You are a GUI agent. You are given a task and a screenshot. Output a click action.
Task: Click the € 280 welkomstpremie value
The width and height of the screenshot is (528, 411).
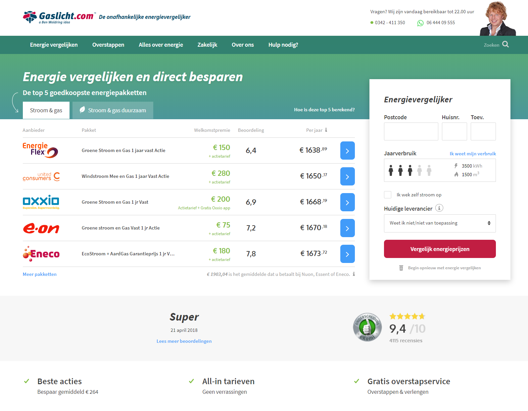point(221,173)
